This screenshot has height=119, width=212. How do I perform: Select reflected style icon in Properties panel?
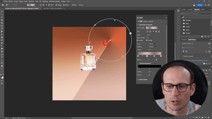(x=156, y=31)
